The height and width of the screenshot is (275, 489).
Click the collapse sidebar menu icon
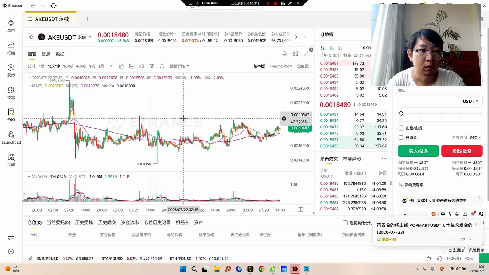click(11, 239)
